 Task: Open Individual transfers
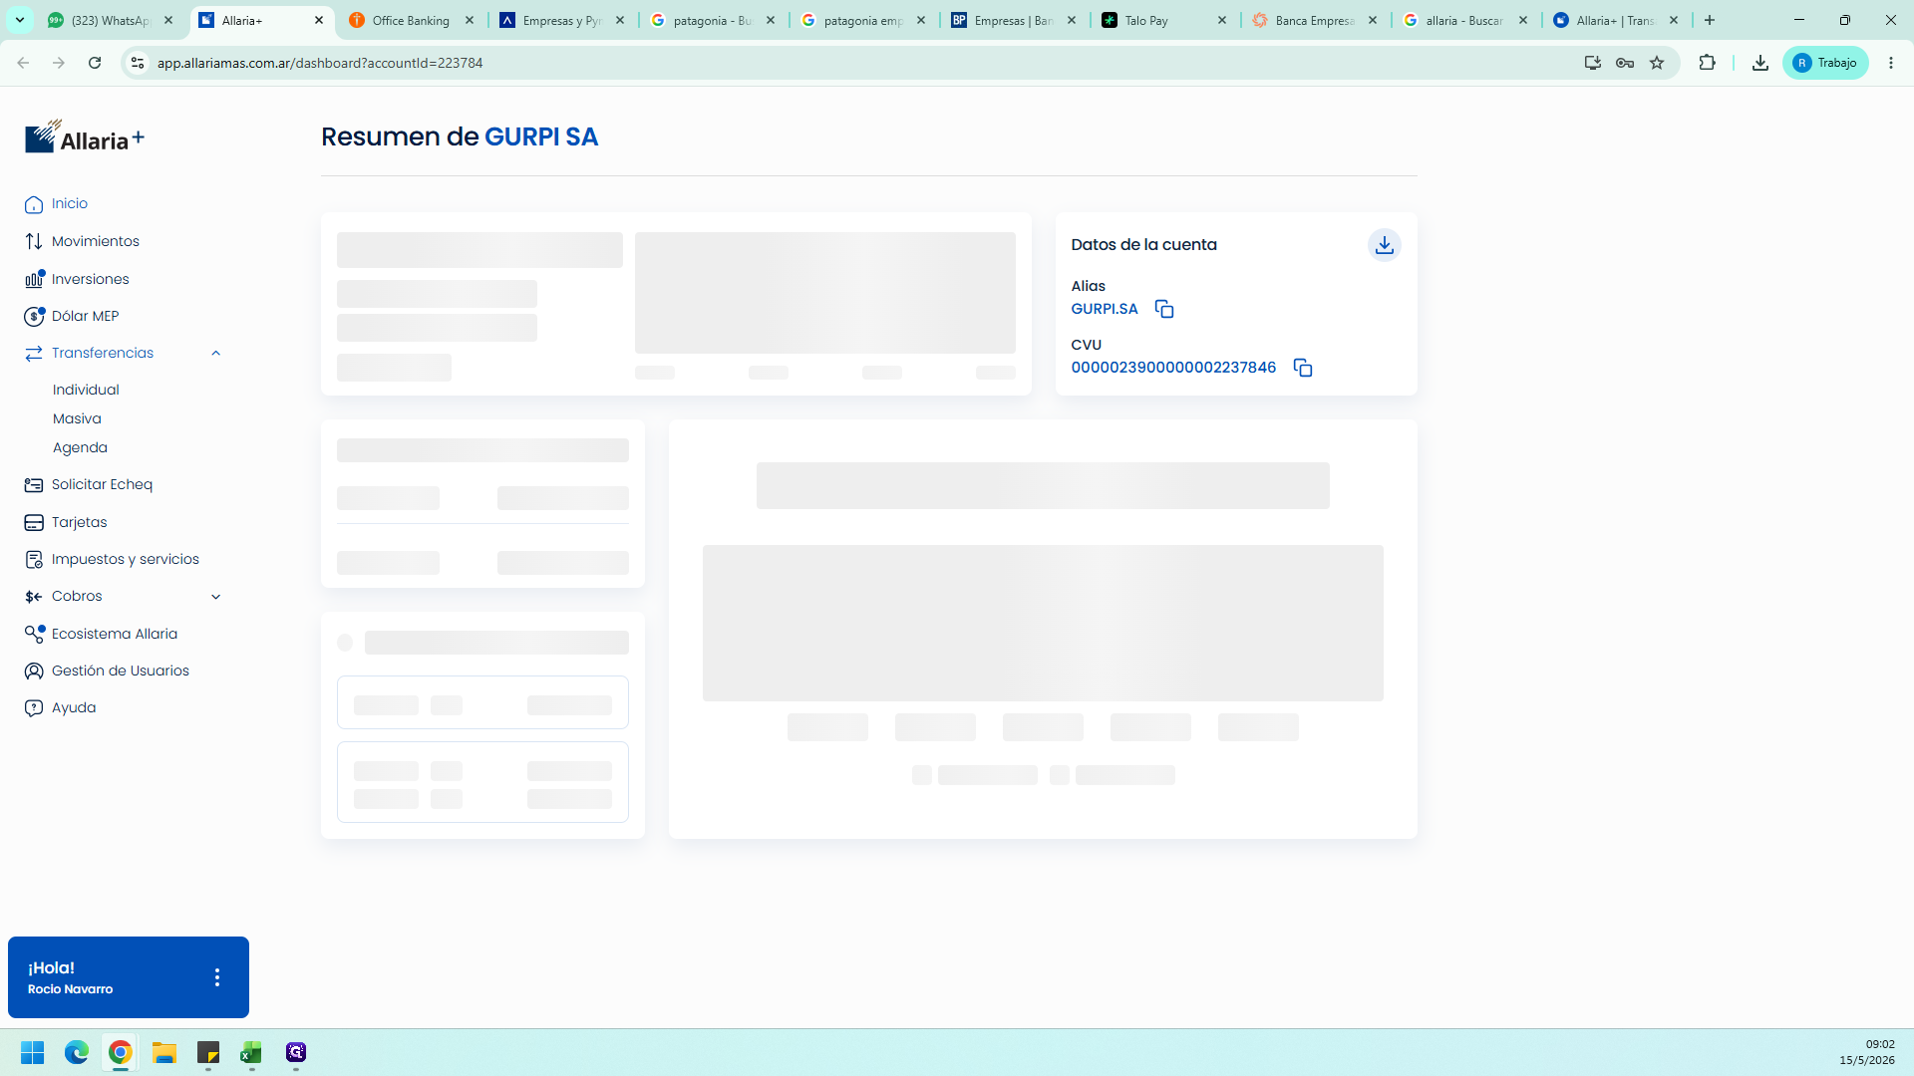[x=86, y=390]
